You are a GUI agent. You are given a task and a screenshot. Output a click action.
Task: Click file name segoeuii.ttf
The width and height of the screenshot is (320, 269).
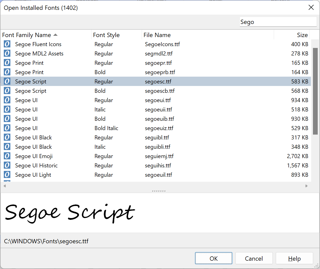pyautogui.click(x=158, y=109)
